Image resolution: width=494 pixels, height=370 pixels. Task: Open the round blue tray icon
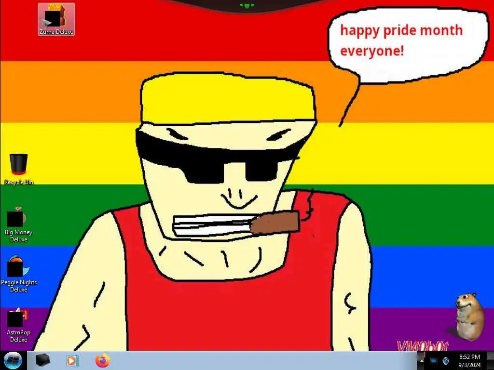[x=445, y=361]
